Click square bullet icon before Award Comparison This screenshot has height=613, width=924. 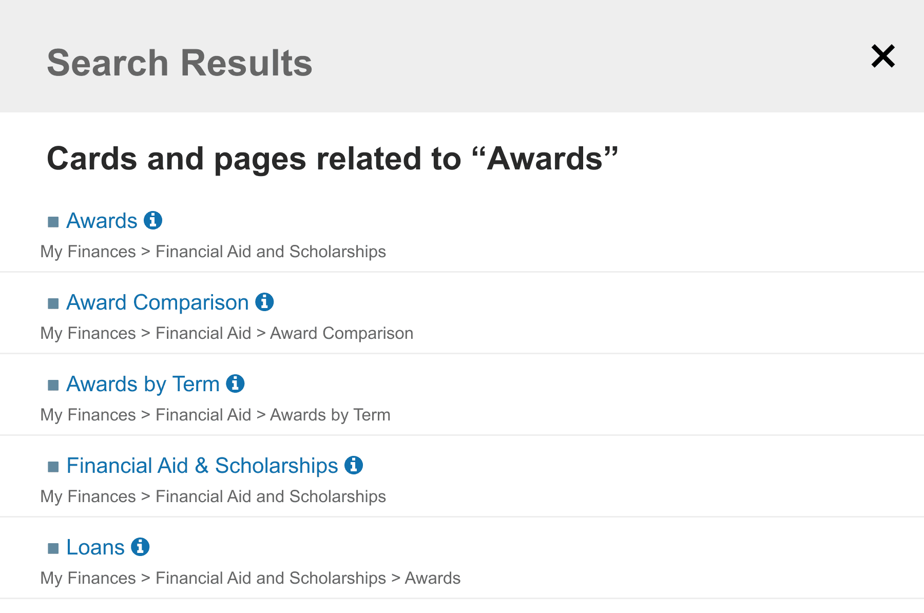tap(53, 303)
